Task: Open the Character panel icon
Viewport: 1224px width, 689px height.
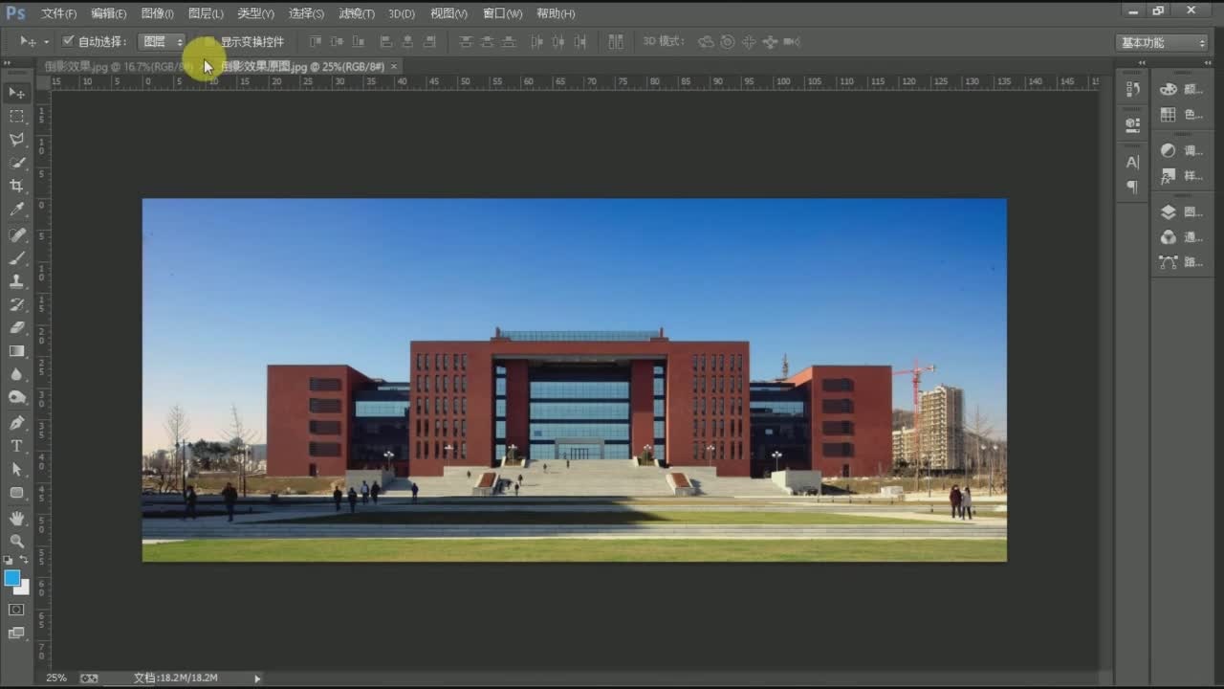Action: click(1133, 163)
